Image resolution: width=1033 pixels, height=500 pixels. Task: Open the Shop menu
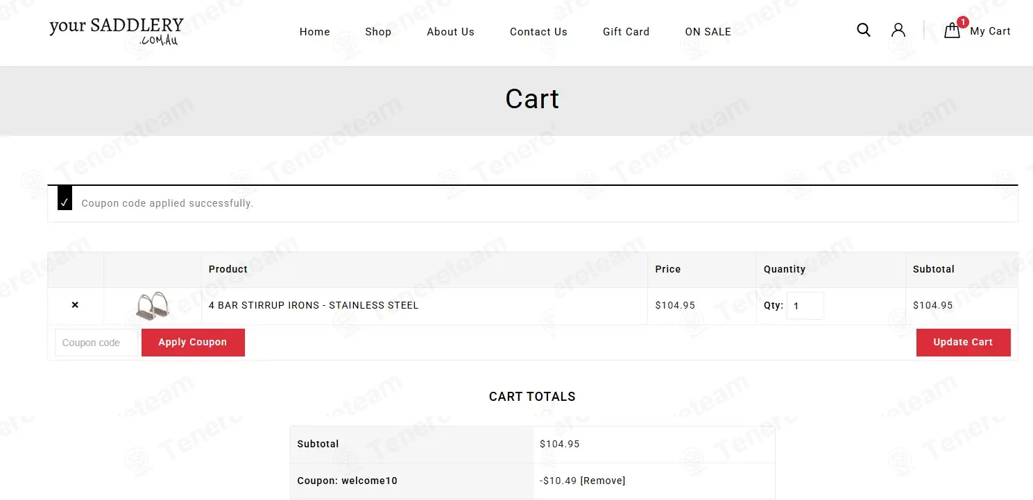click(x=378, y=32)
